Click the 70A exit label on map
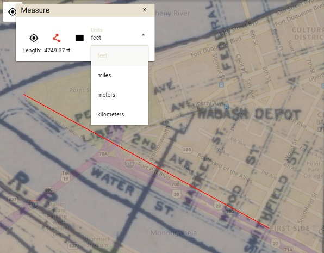Screen dimensions: 324x253 [x=103, y=153]
